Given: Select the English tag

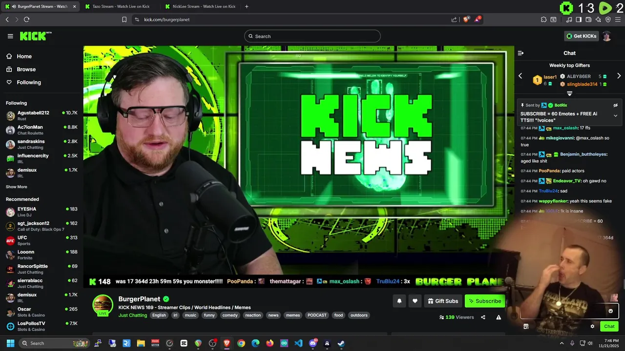Looking at the screenshot, I should coord(159,315).
